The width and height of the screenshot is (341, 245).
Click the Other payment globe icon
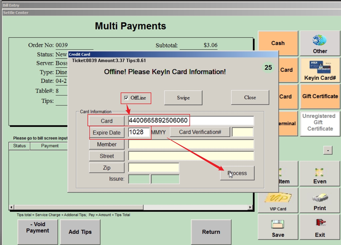(320, 40)
